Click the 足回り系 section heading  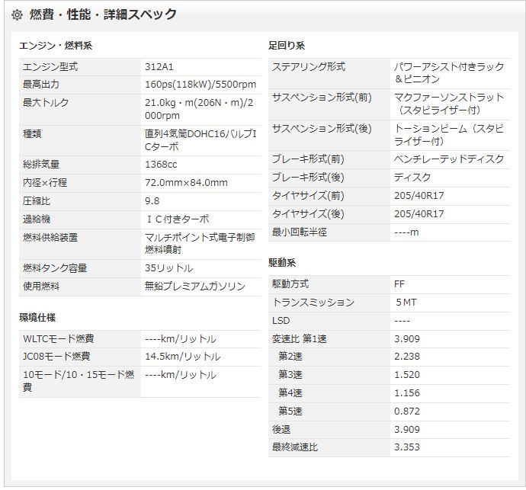(287, 46)
